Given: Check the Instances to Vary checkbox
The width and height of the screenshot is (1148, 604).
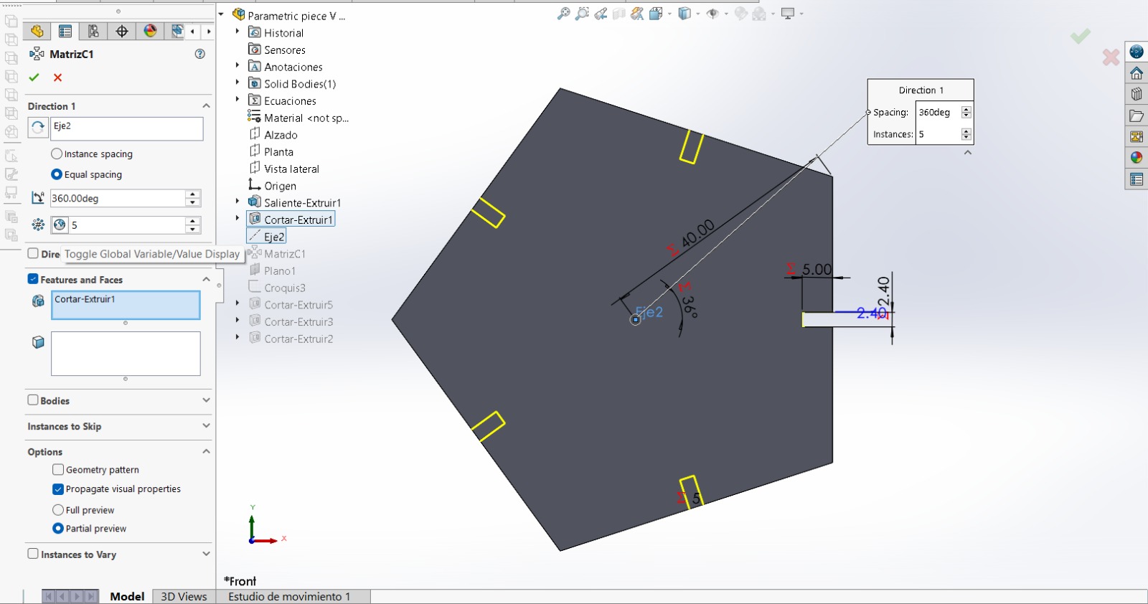Looking at the screenshot, I should [33, 554].
